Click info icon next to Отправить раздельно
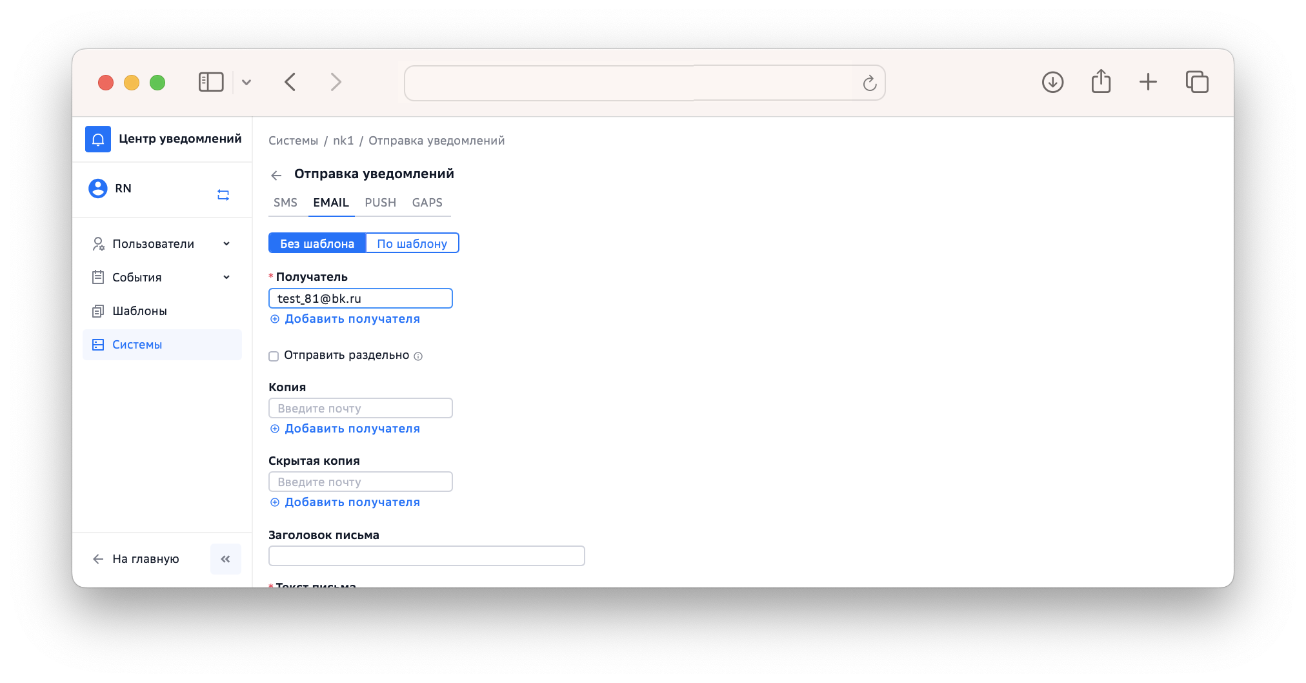The image size is (1306, 683). tap(418, 356)
